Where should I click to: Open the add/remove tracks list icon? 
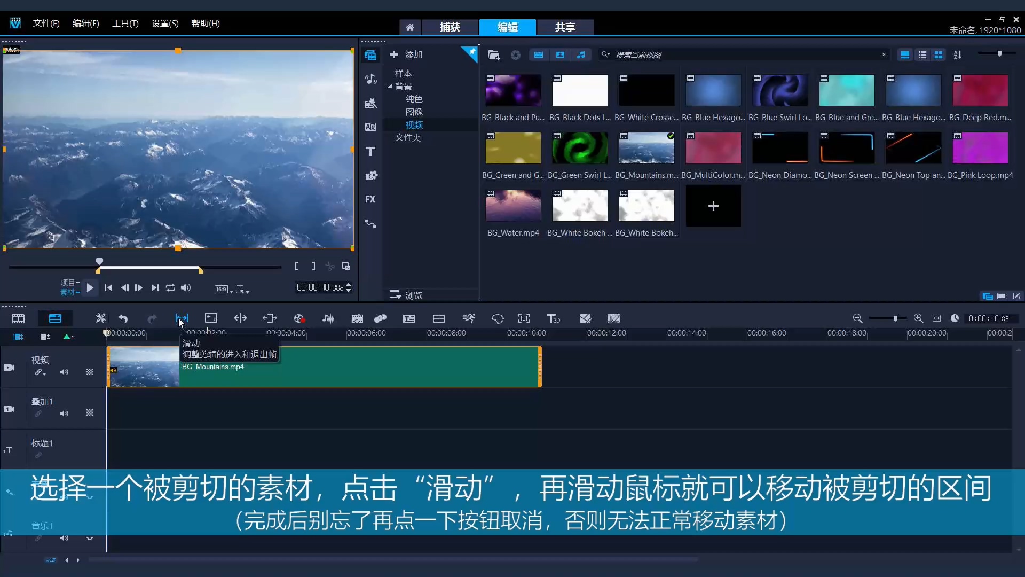click(x=45, y=337)
